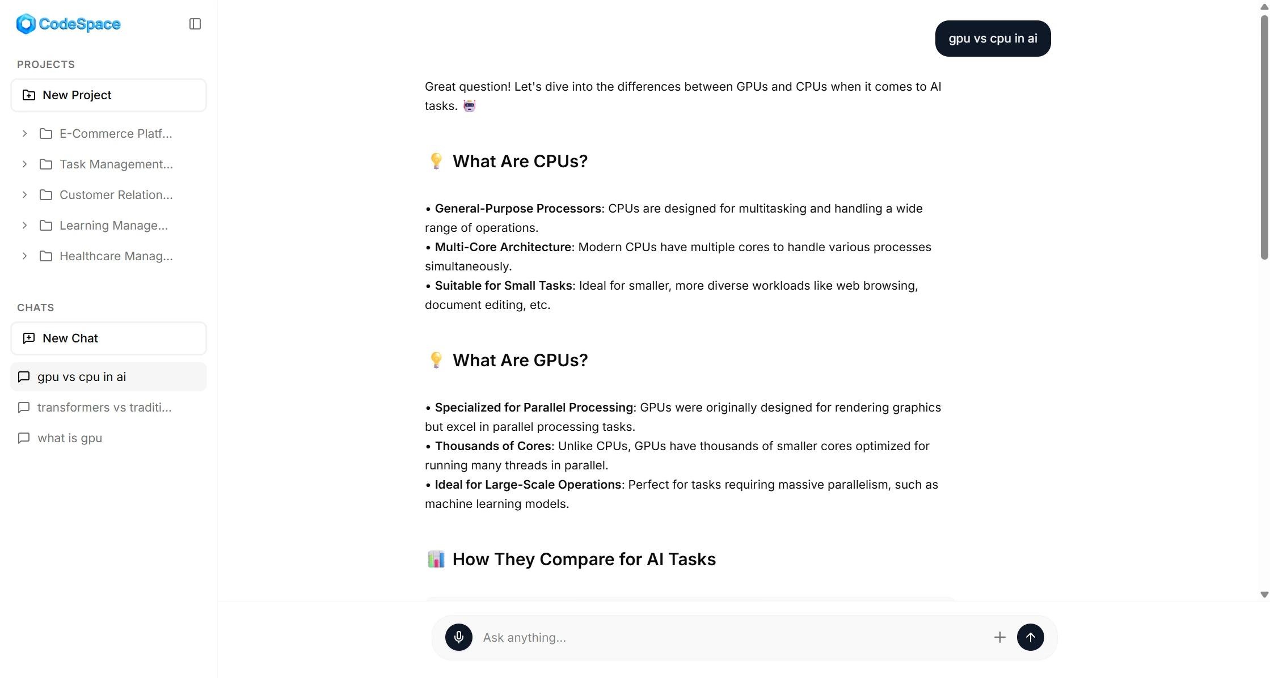The height and width of the screenshot is (678, 1270).
Task: Open the 'what is gpu' chat
Action: pos(70,438)
